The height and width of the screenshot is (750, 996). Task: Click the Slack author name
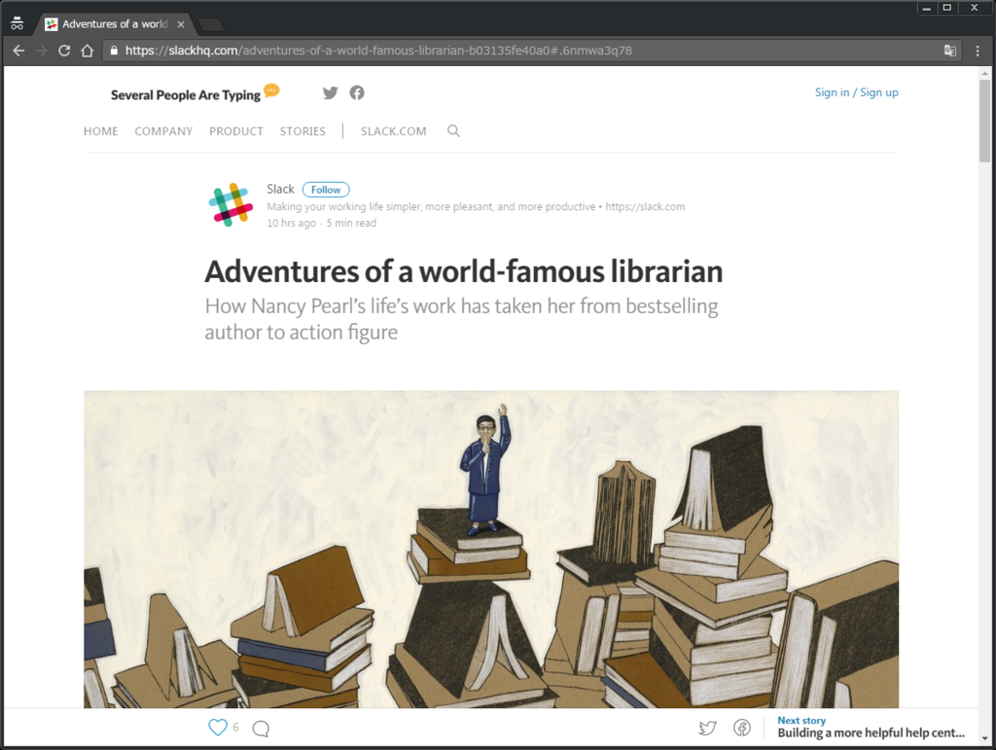click(280, 190)
